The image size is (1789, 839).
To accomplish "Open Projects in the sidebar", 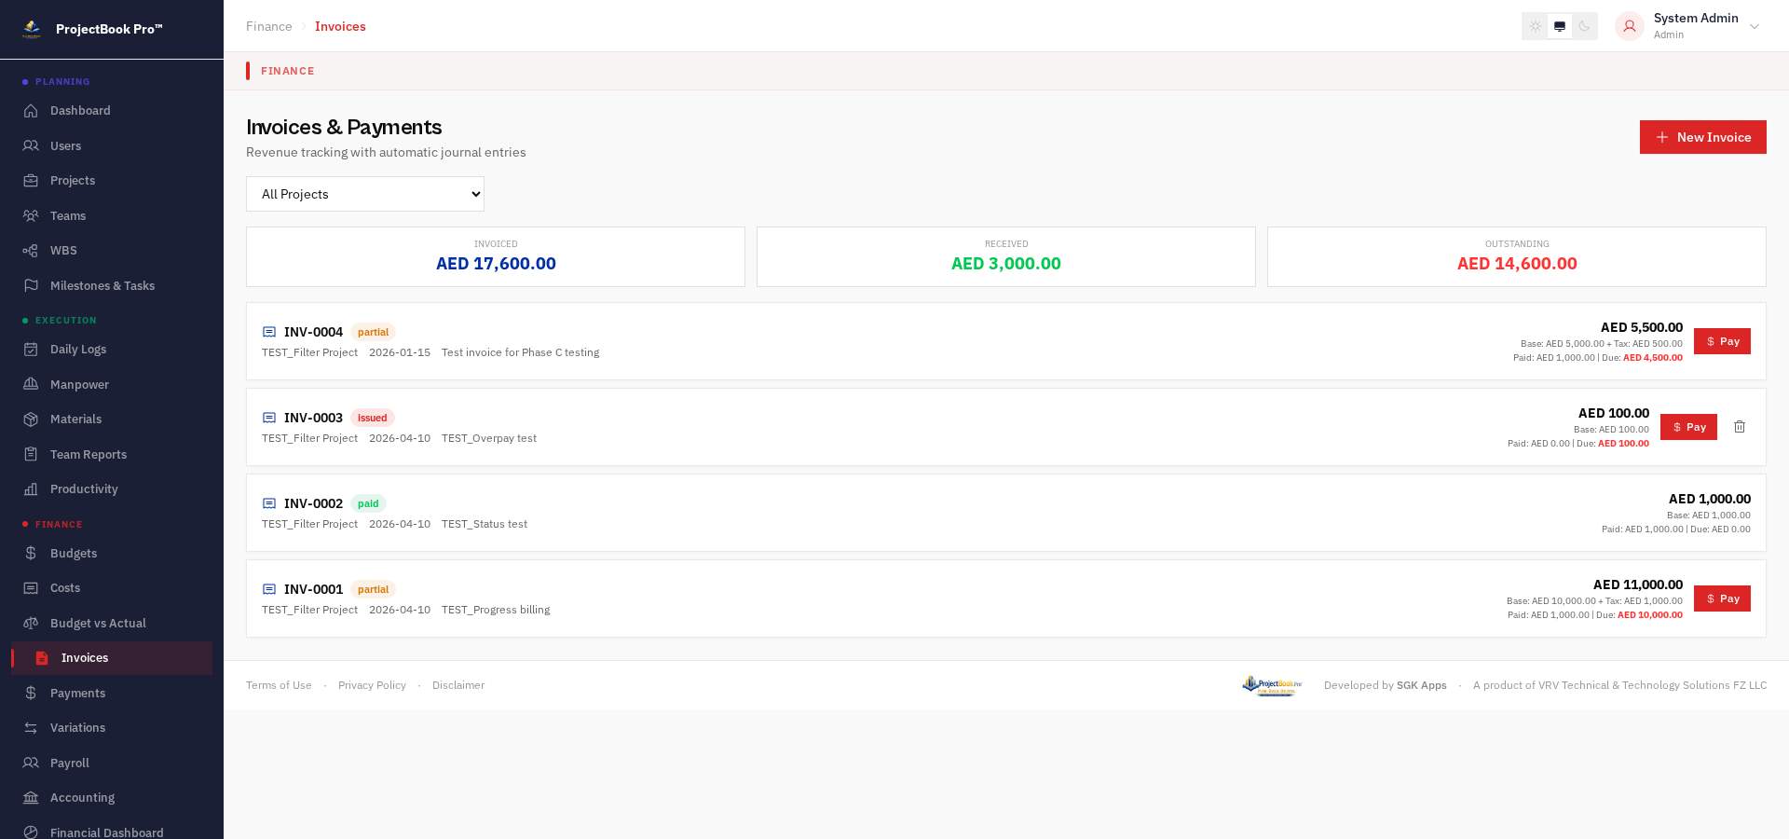I will 112,180.
